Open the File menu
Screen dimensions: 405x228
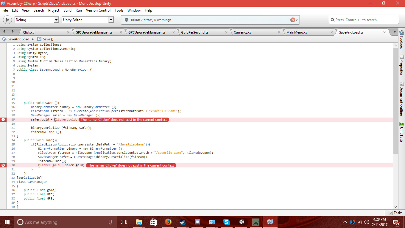click(5, 10)
